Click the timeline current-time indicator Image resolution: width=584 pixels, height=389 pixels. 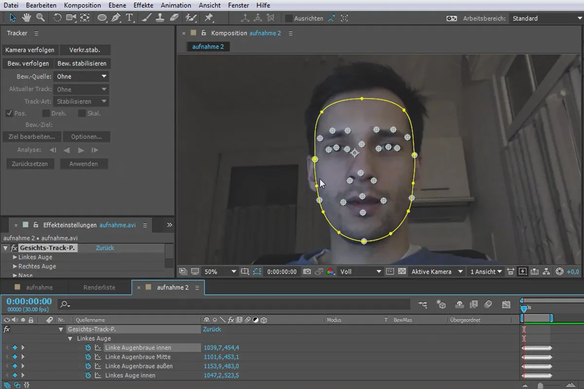[x=524, y=308]
